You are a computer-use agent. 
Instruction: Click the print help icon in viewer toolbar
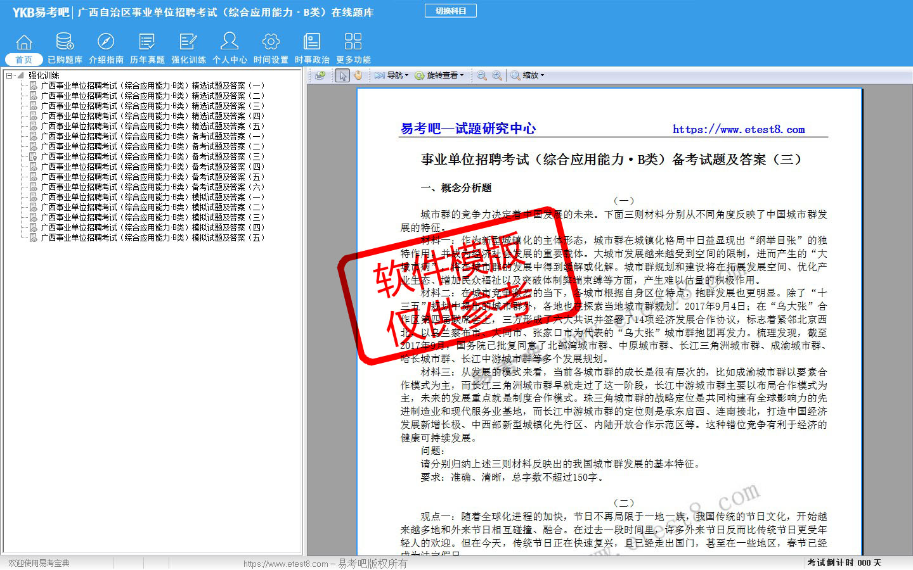click(x=320, y=75)
